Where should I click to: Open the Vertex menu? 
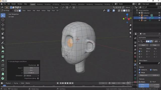pos(44,10)
